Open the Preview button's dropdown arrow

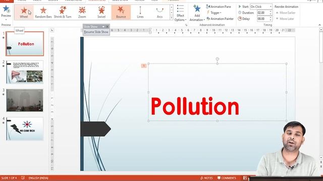pos(6,20)
